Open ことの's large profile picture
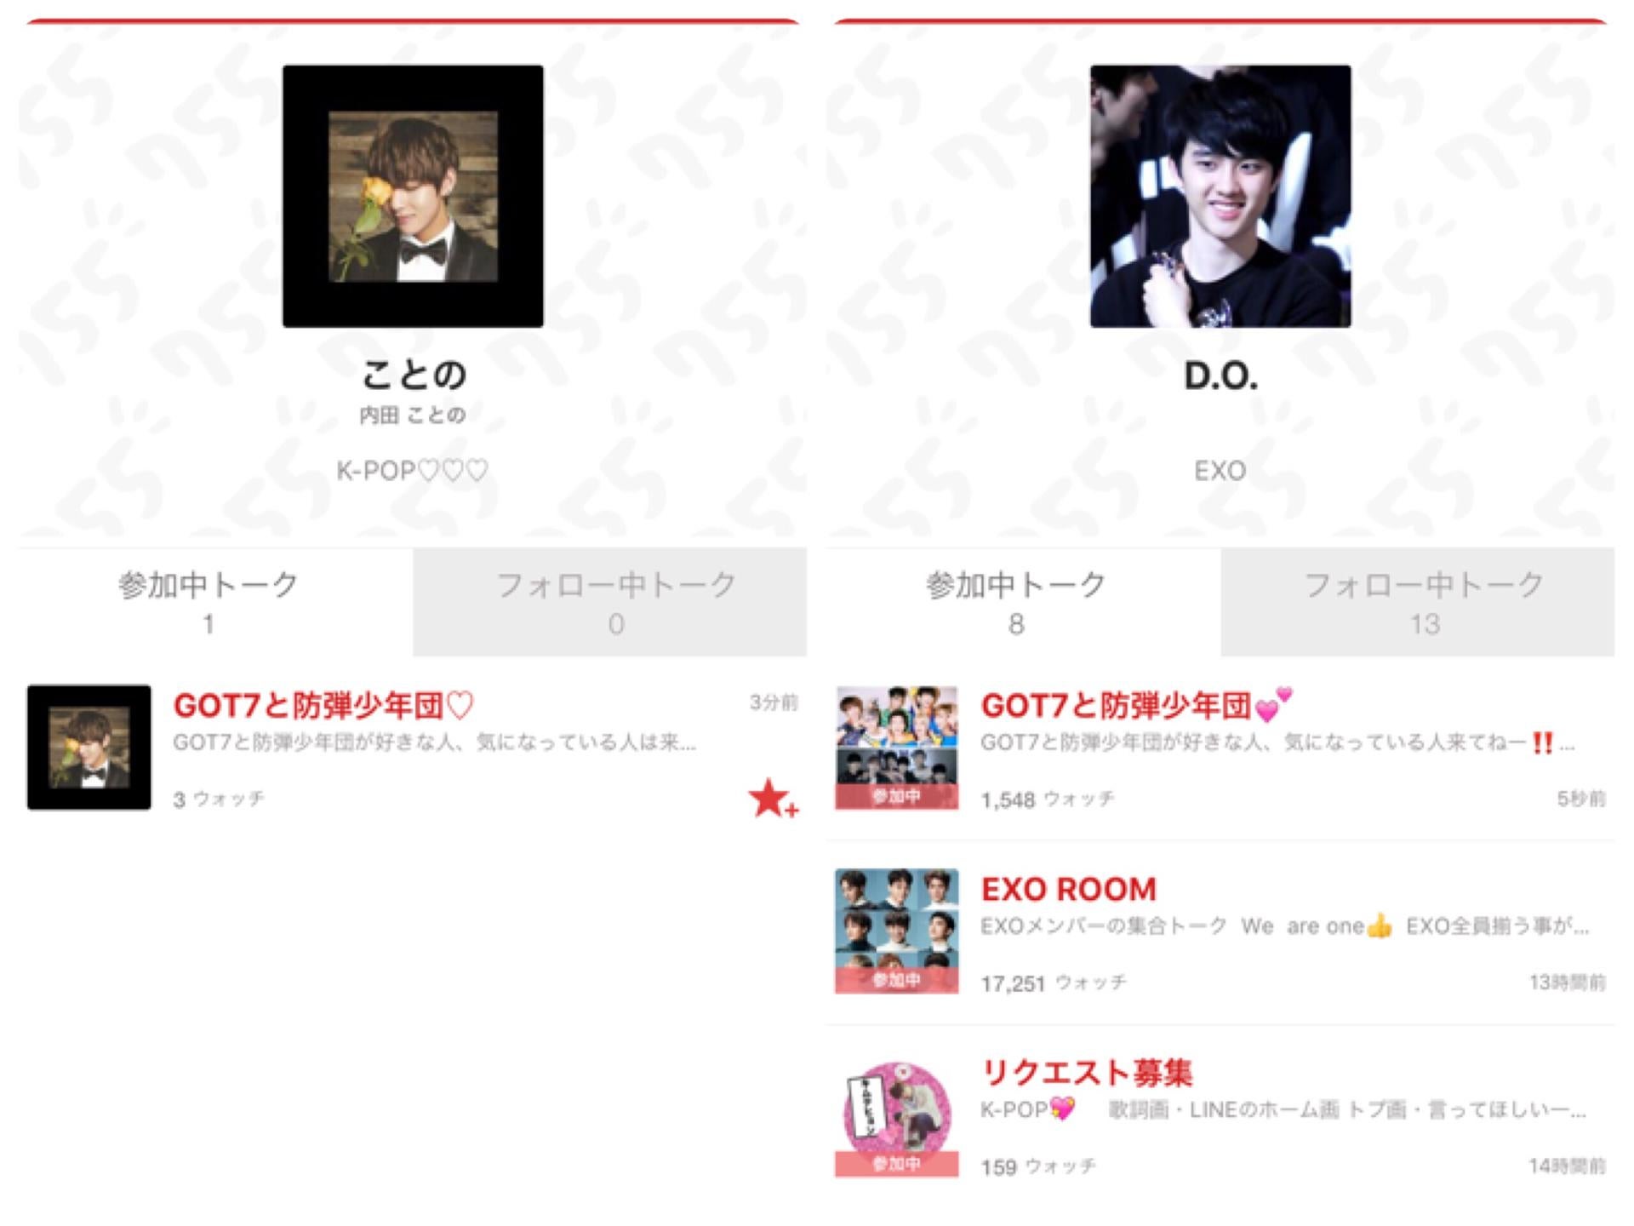Viewport: 1634px width, 1226px height. tap(413, 196)
